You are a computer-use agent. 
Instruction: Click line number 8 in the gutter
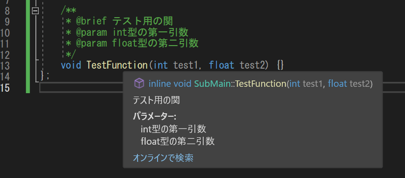7,11
